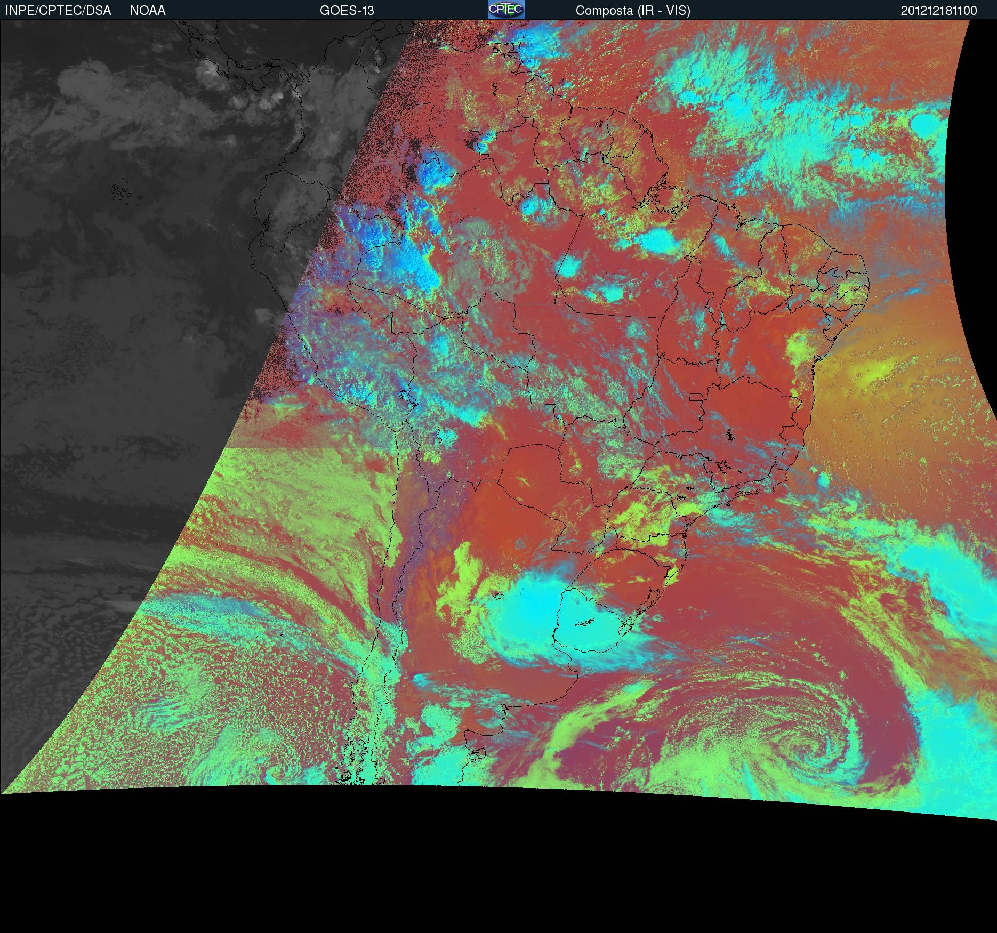Click the GOES-13 satellite label
997x933 pixels.
(x=347, y=11)
